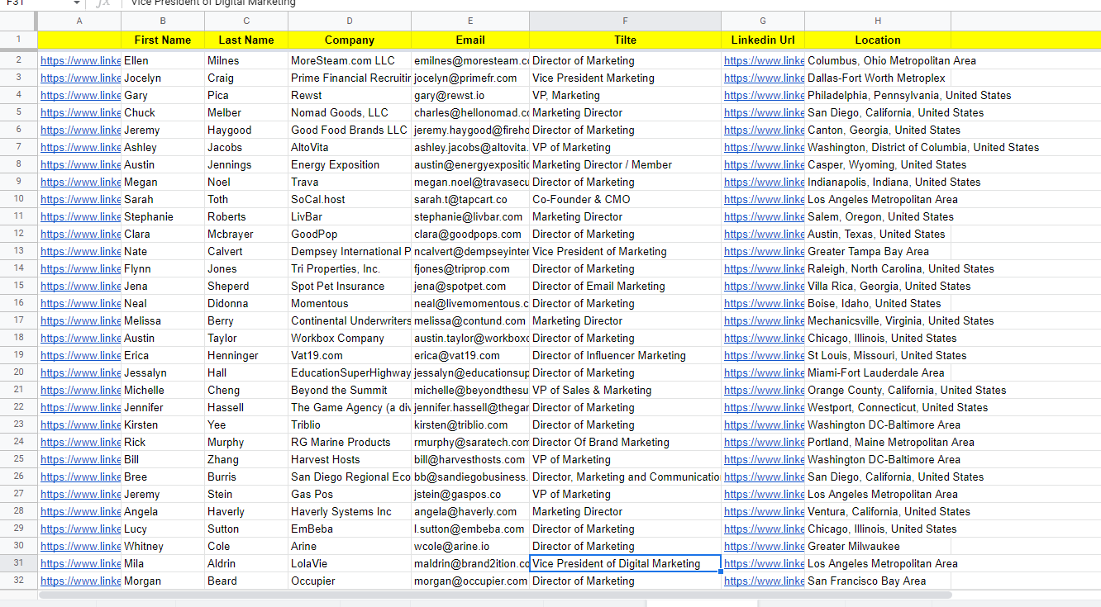Viewport: 1101px width, 607px height.
Task: Select the Triblio company cell
Action: (350, 424)
